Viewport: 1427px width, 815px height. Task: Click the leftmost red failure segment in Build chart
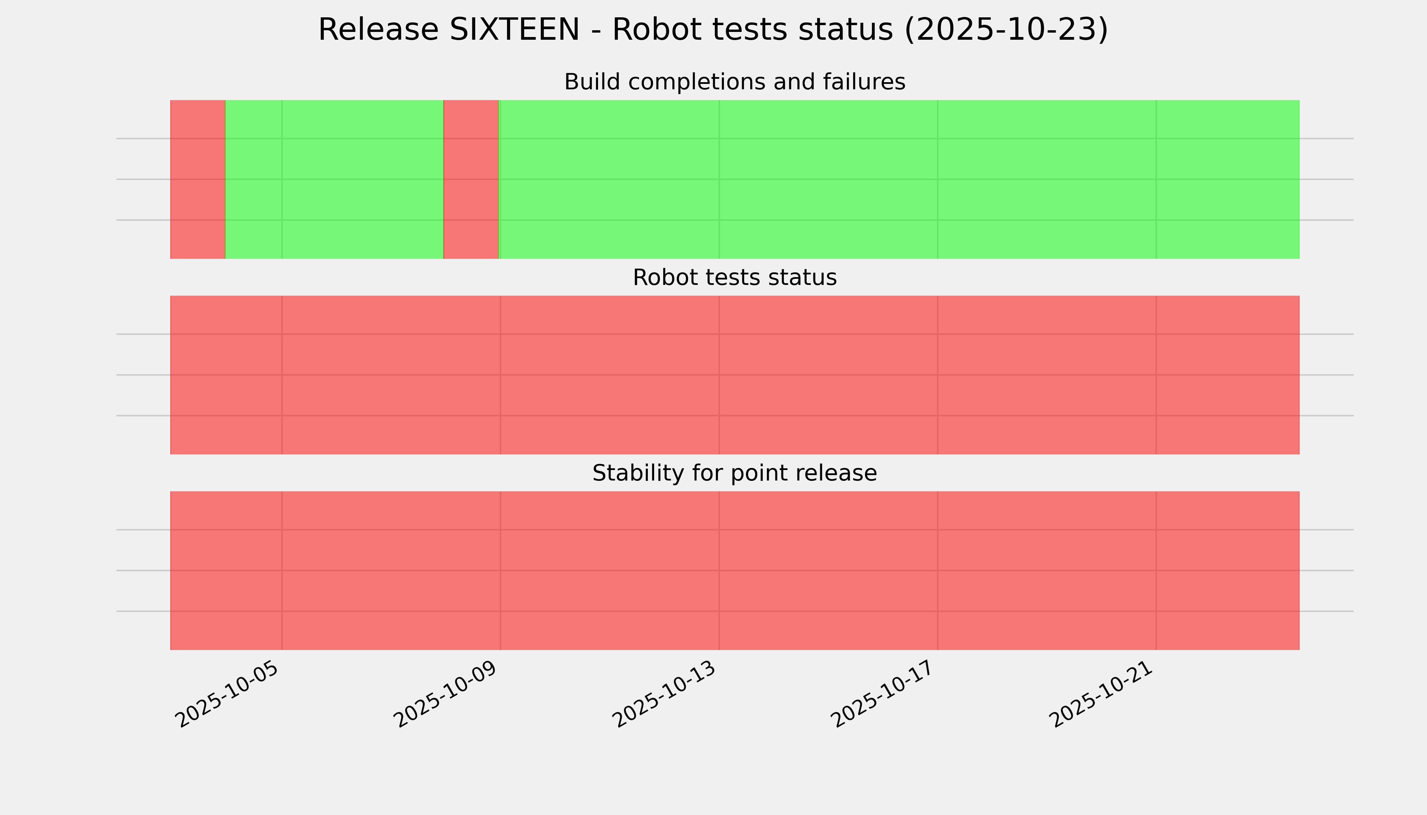(198, 179)
